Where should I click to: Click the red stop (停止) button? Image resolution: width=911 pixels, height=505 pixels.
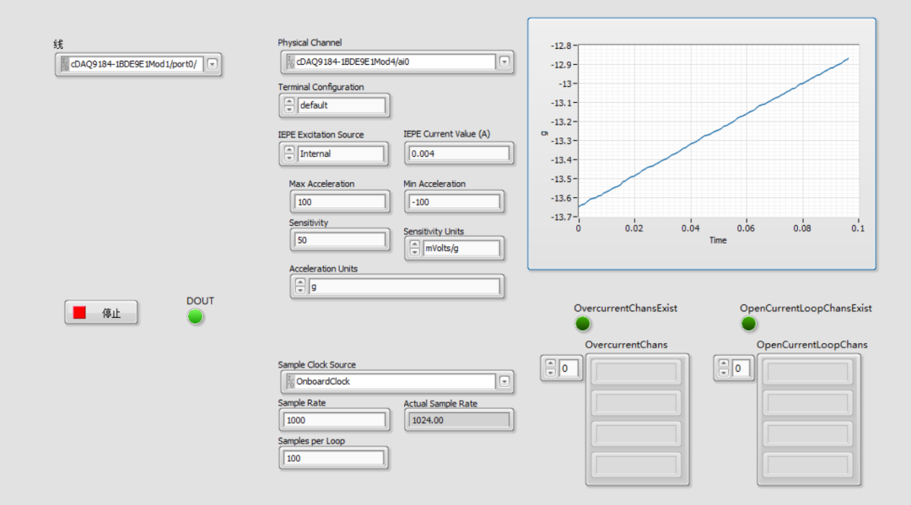pyautogui.click(x=101, y=313)
